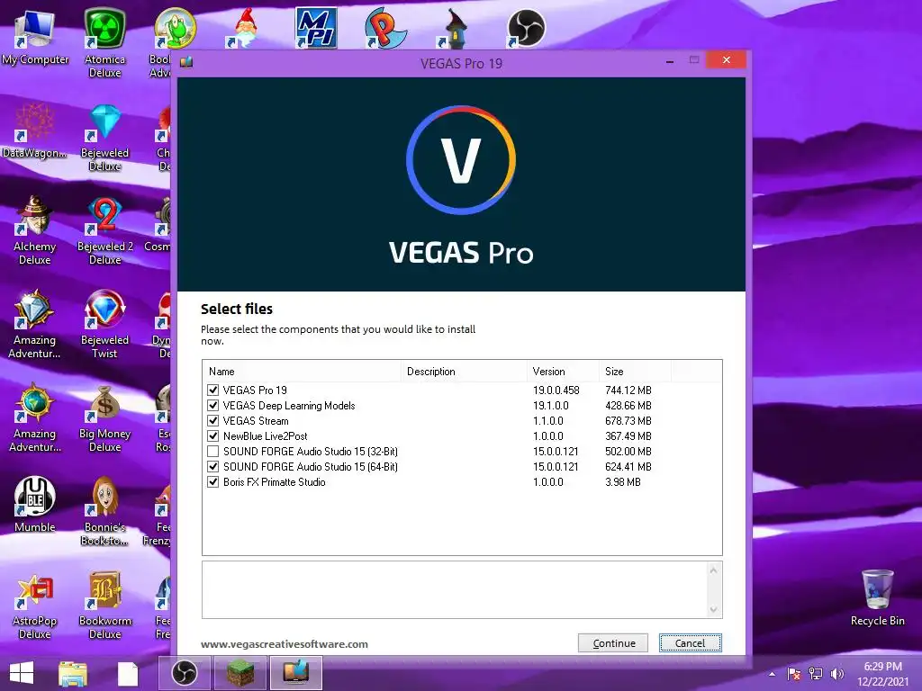Click the VEGAS installer taskbar button
922x691 pixels.
coord(295,673)
